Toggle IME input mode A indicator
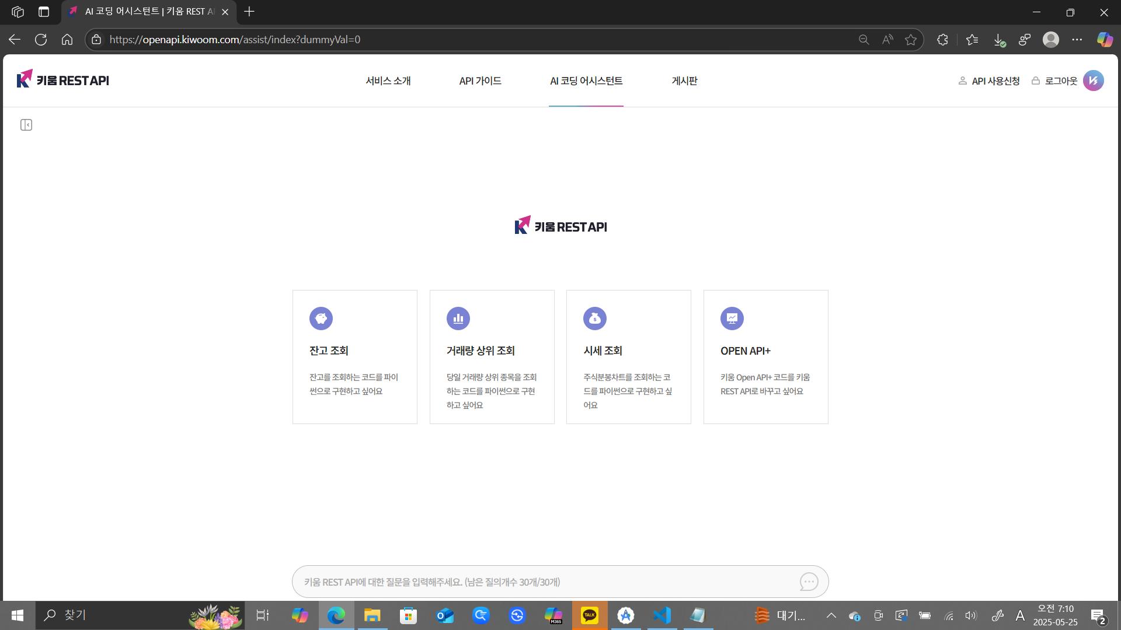This screenshot has width=1121, height=630. [1020, 615]
